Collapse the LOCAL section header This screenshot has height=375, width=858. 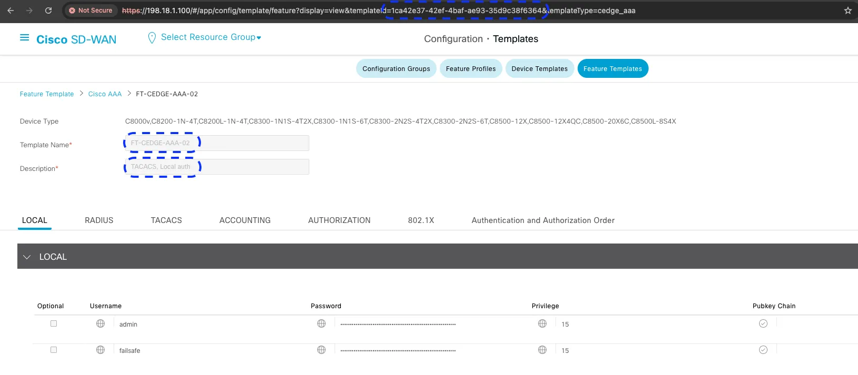[x=438, y=257]
